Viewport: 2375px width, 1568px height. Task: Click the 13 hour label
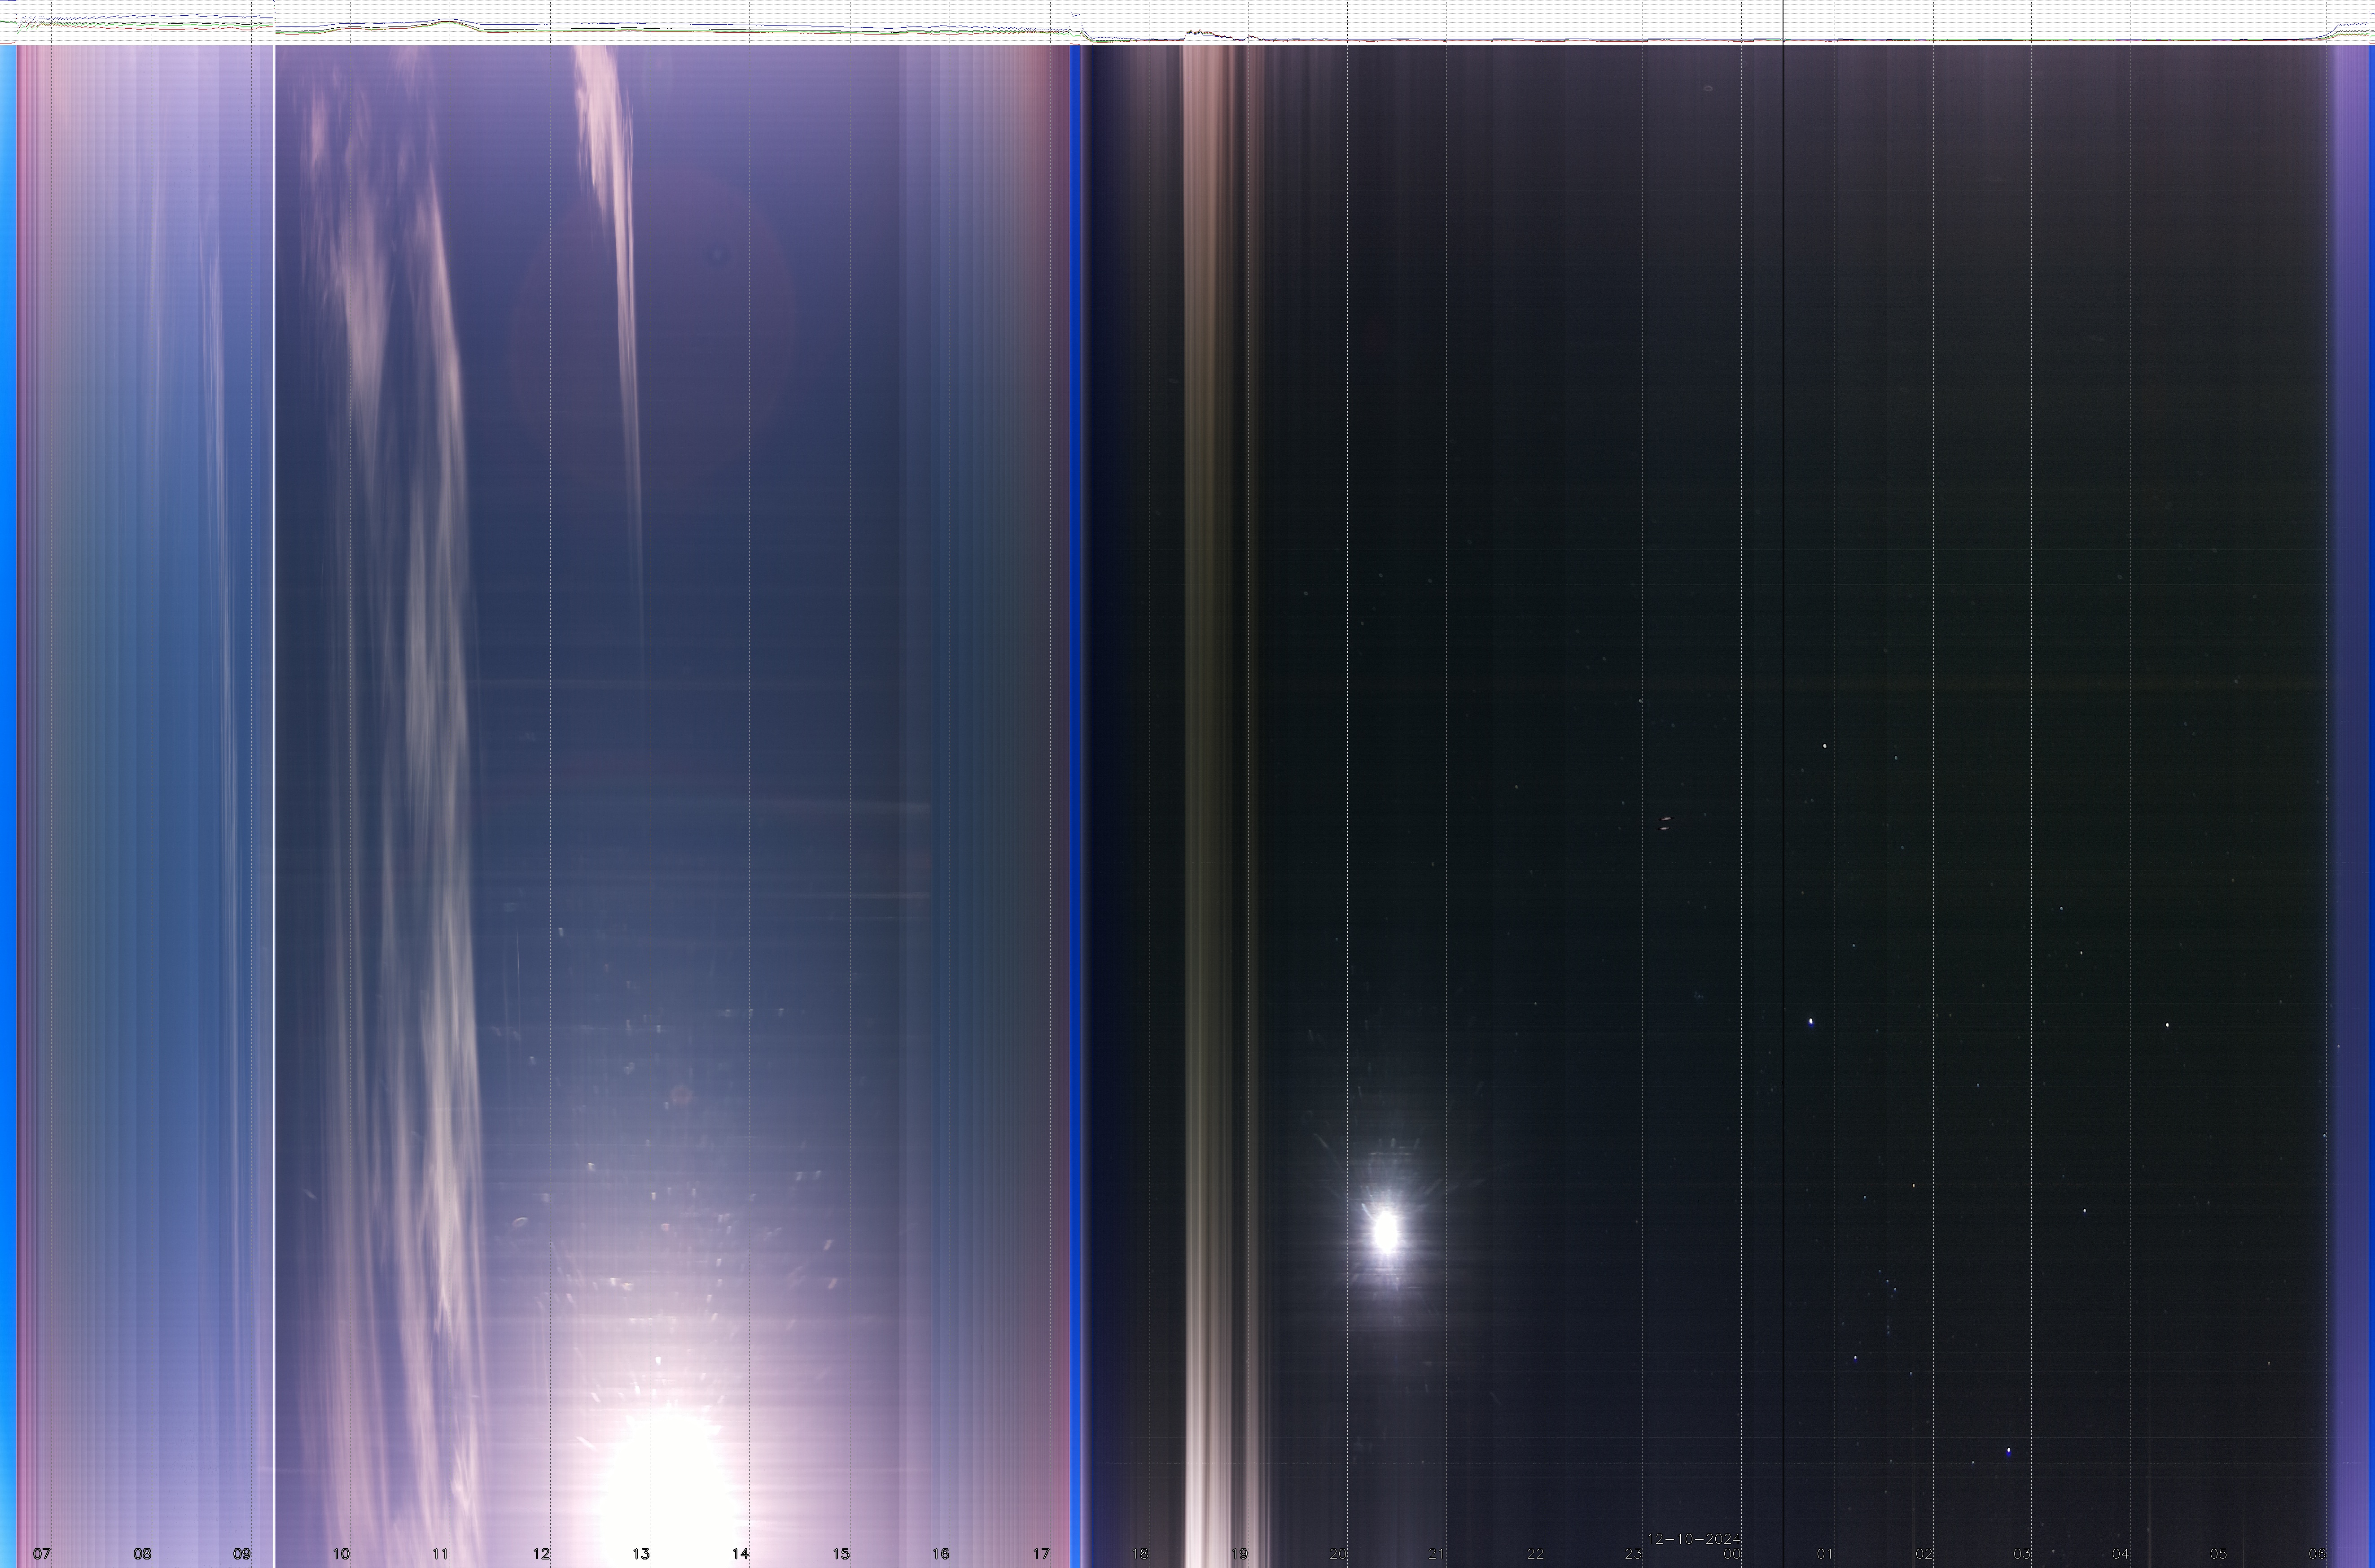tap(641, 1554)
